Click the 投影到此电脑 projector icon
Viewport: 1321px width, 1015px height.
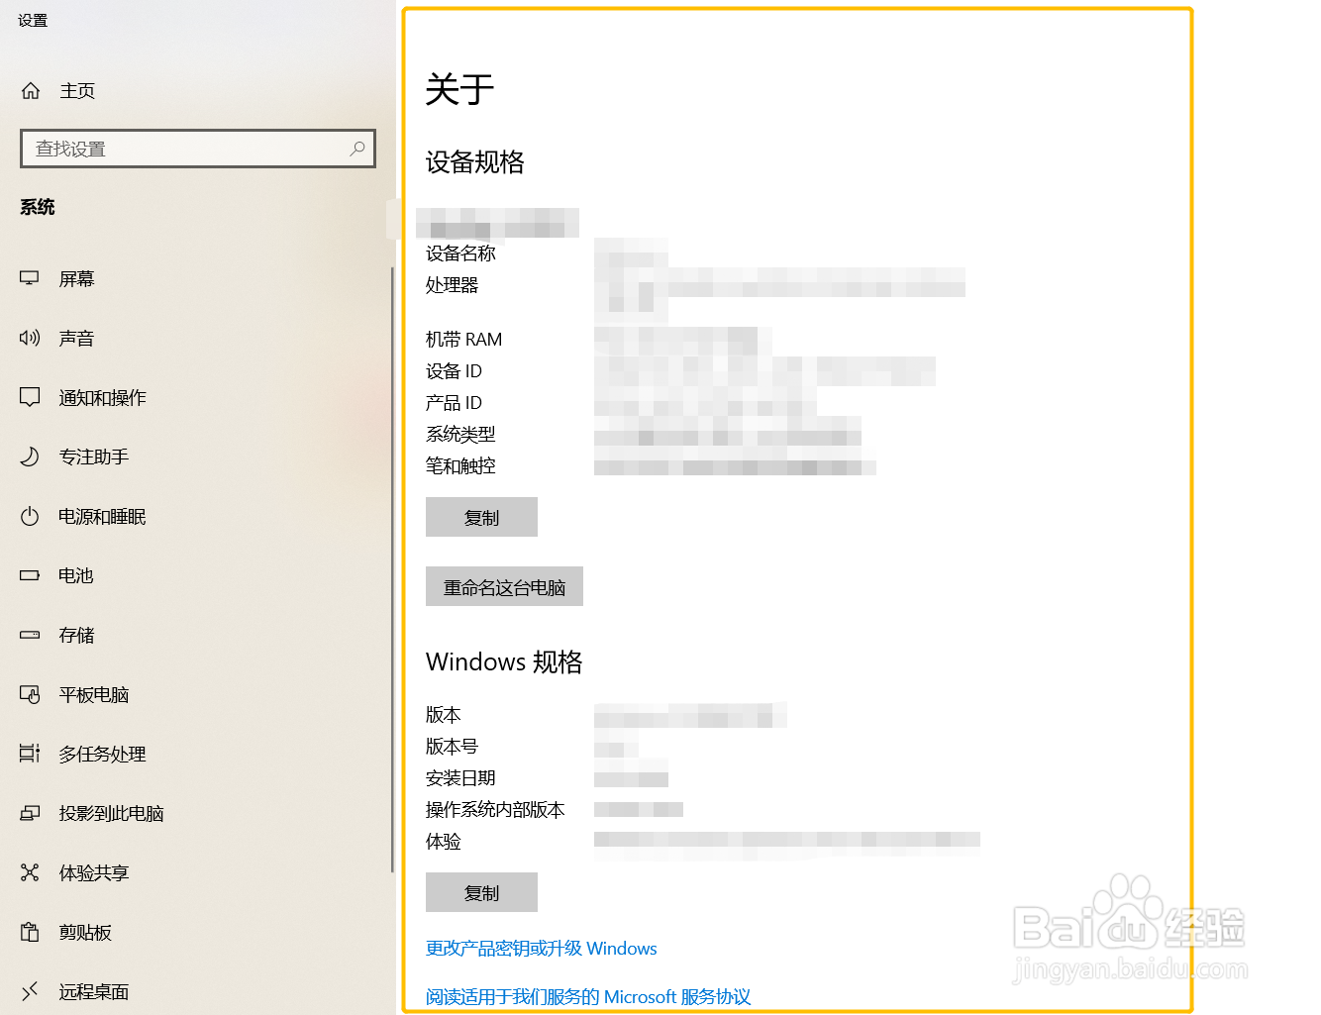click(30, 814)
